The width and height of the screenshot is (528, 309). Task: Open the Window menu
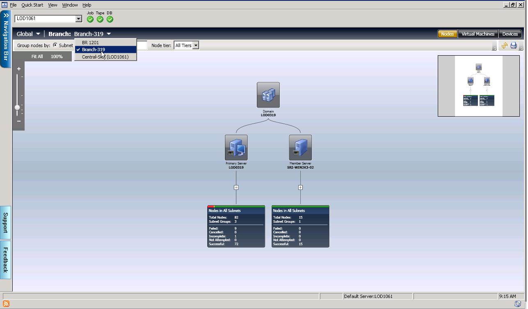pyautogui.click(x=70, y=5)
